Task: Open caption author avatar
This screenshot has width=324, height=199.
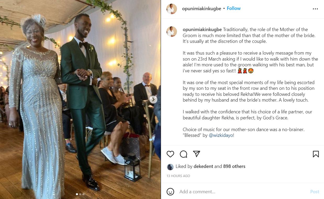Action: tap(172, 31)
